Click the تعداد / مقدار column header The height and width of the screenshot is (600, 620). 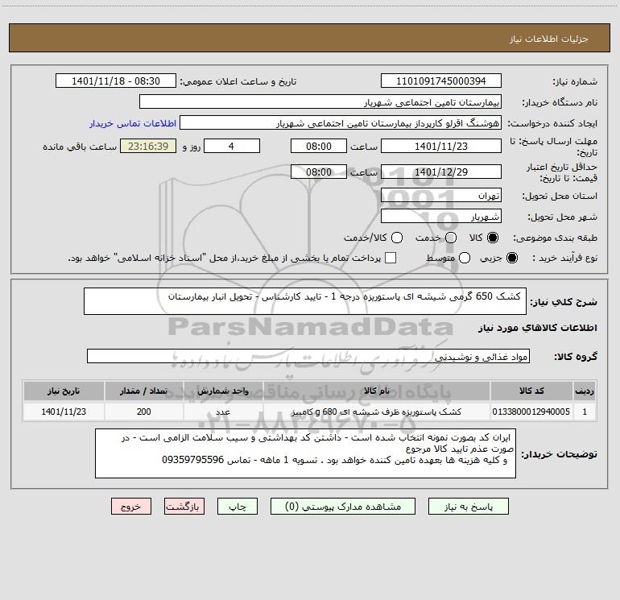pos(143,391)
